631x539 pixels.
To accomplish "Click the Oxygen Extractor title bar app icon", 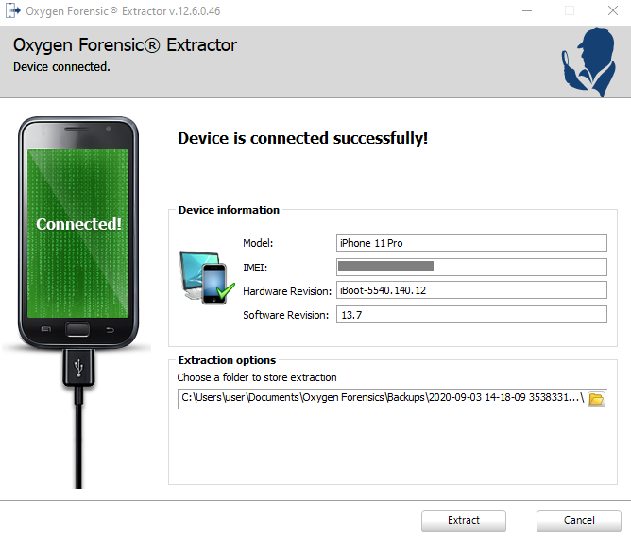I will pyautogui.click(x=13, y=11).
